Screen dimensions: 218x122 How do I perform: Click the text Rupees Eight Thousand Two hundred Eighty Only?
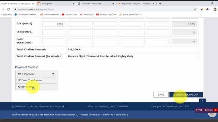(x=100, y=56)
